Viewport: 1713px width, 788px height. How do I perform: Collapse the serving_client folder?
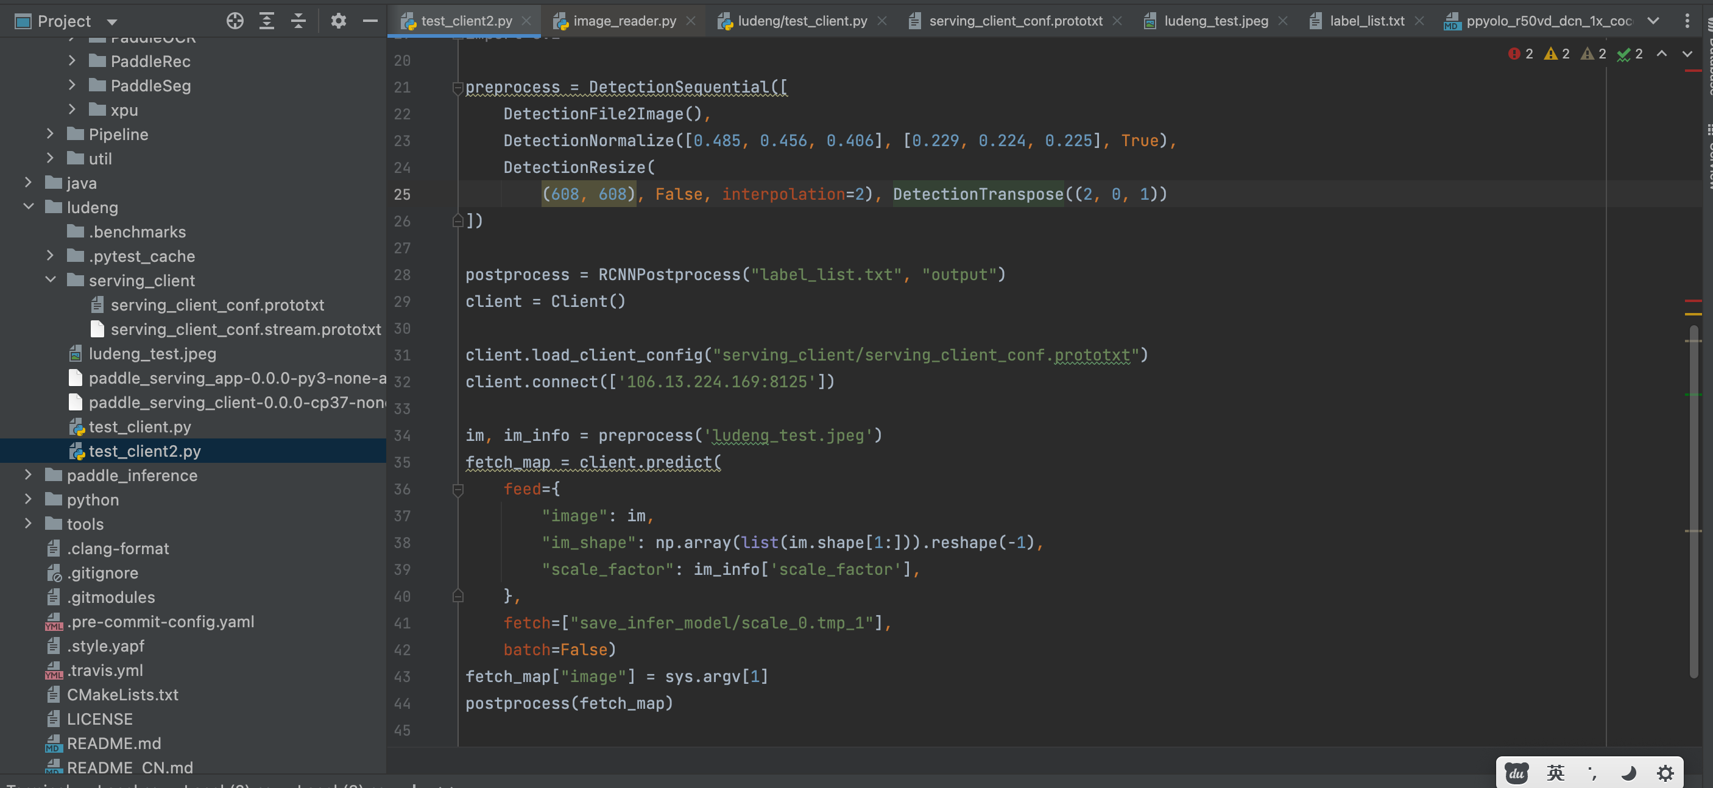(50, 280)
